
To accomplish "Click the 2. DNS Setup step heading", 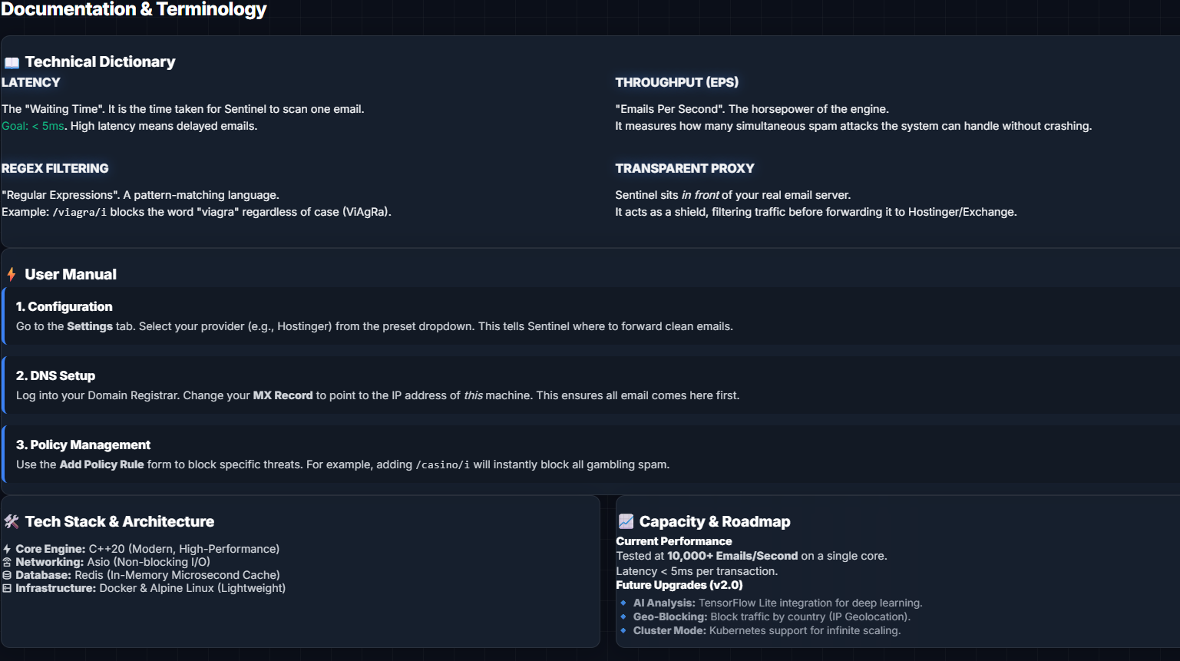I will [55, 376].
